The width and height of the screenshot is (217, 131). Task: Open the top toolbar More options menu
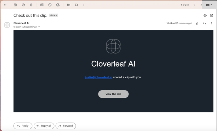pos(84,5)
